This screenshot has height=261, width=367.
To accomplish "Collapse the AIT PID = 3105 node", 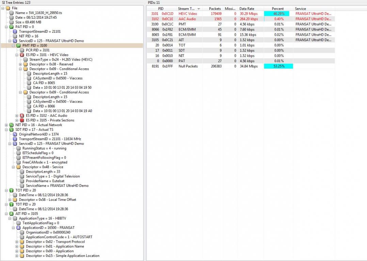I will (x=6, y=214).
